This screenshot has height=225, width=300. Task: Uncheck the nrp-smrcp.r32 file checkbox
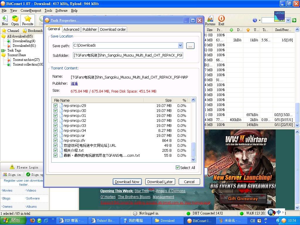point(55,120)
